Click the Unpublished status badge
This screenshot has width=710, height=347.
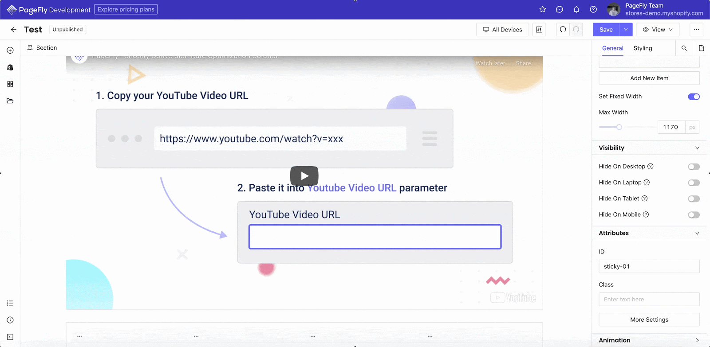[x=67, y=30]
